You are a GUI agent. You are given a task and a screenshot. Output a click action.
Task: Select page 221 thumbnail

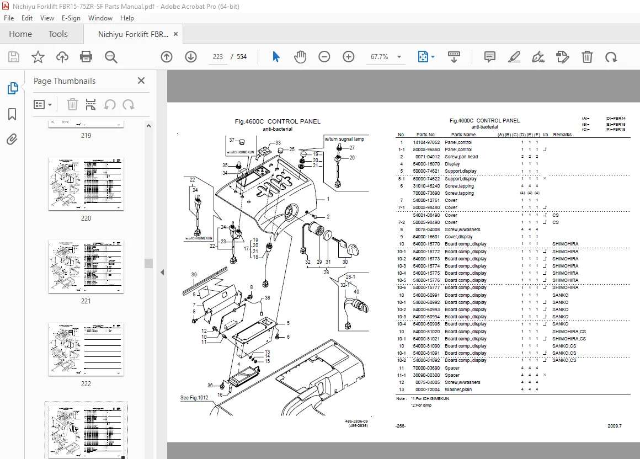tap(86, 266)
